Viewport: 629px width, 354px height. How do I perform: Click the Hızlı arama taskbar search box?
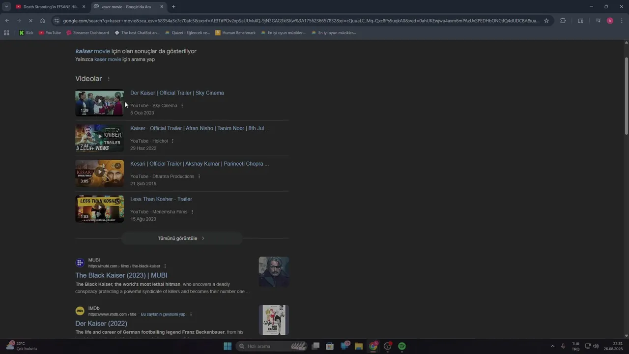(x=272, y=346)
